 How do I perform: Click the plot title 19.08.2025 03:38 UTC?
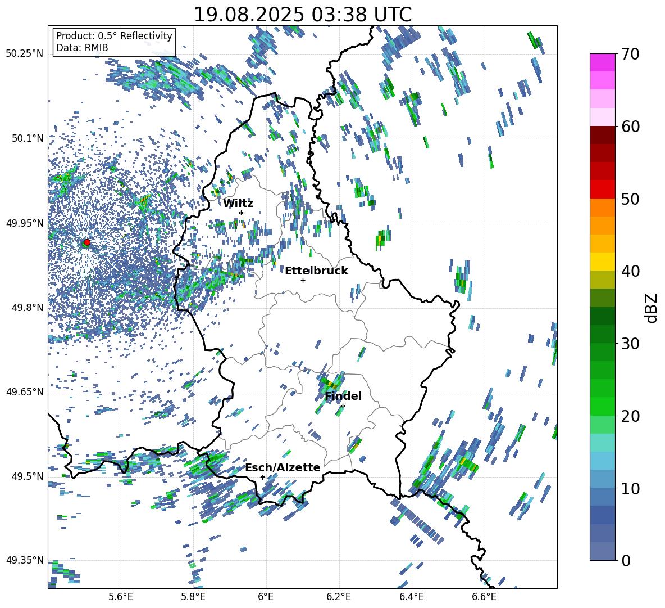tap(302, 15)
